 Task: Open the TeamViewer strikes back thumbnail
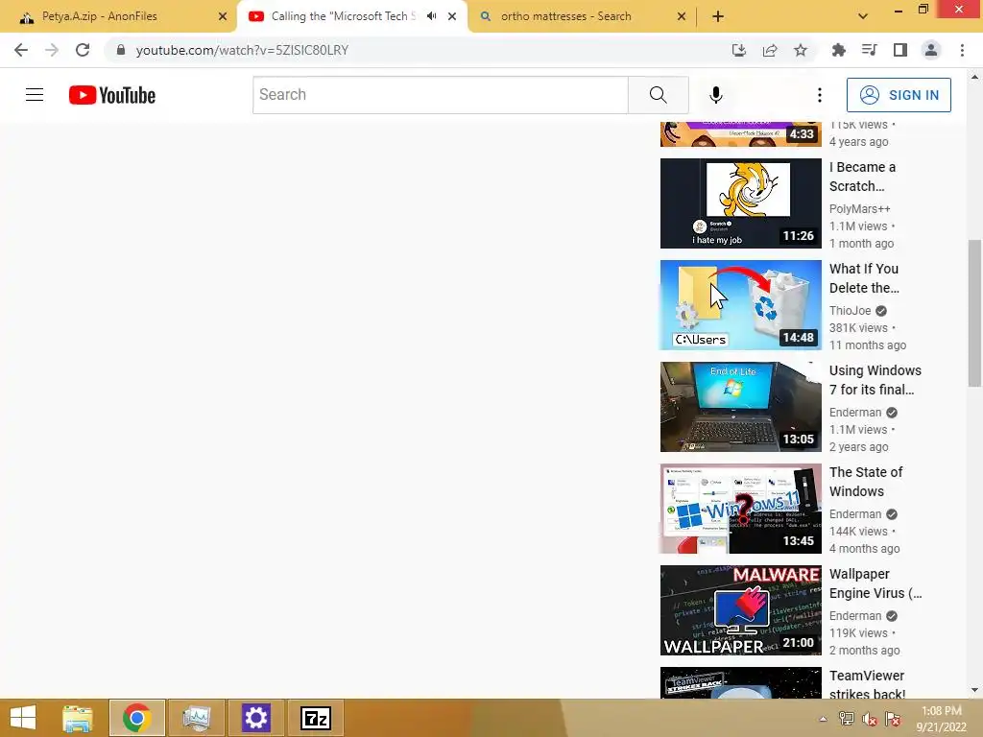[x=740, y=682]
